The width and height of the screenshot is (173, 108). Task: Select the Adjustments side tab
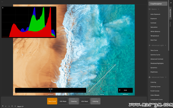pos(170,13)
